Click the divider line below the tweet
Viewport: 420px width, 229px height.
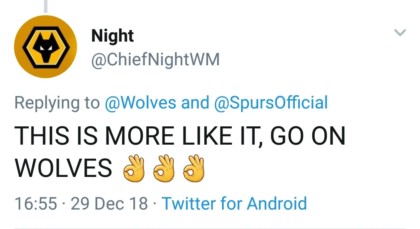coord(210,228)
